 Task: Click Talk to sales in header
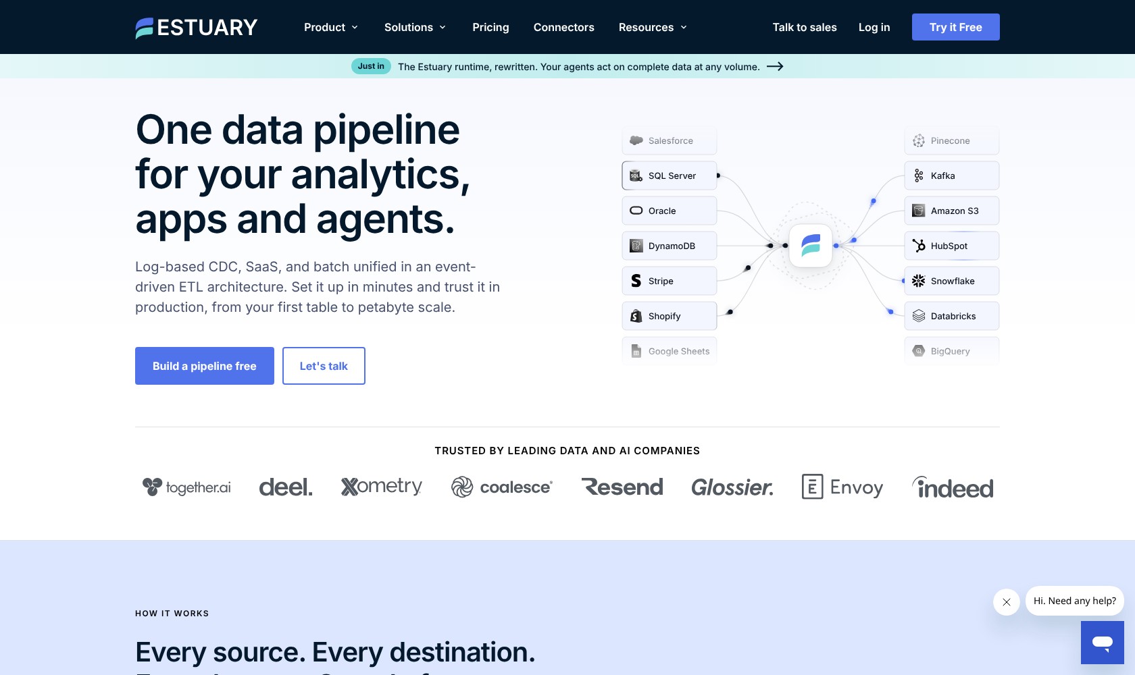805,28
